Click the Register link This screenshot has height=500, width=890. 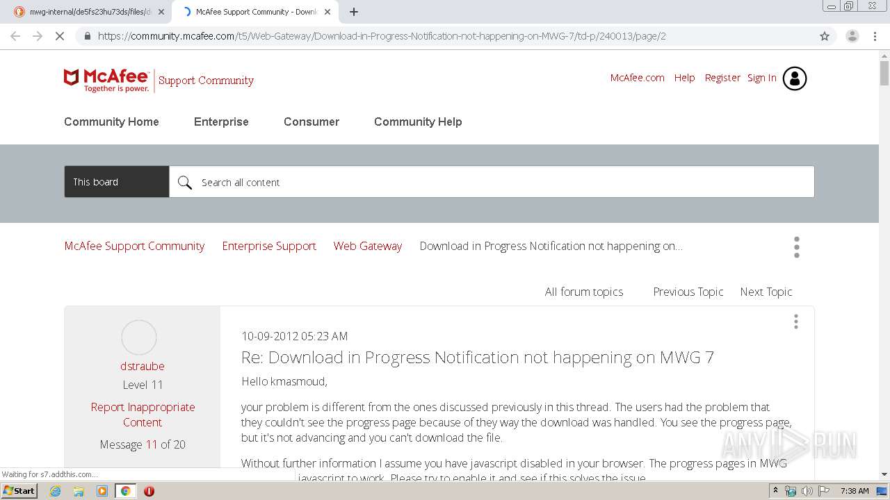tap(722, 78)
